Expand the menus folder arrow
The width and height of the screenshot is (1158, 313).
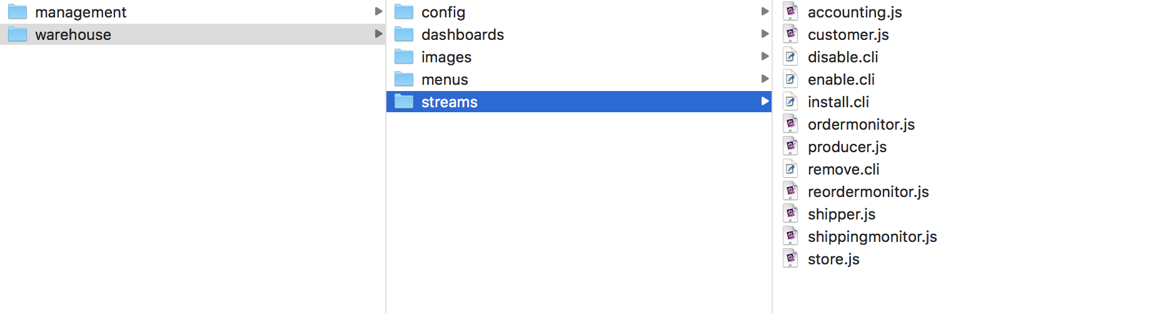tap(765, 79)
